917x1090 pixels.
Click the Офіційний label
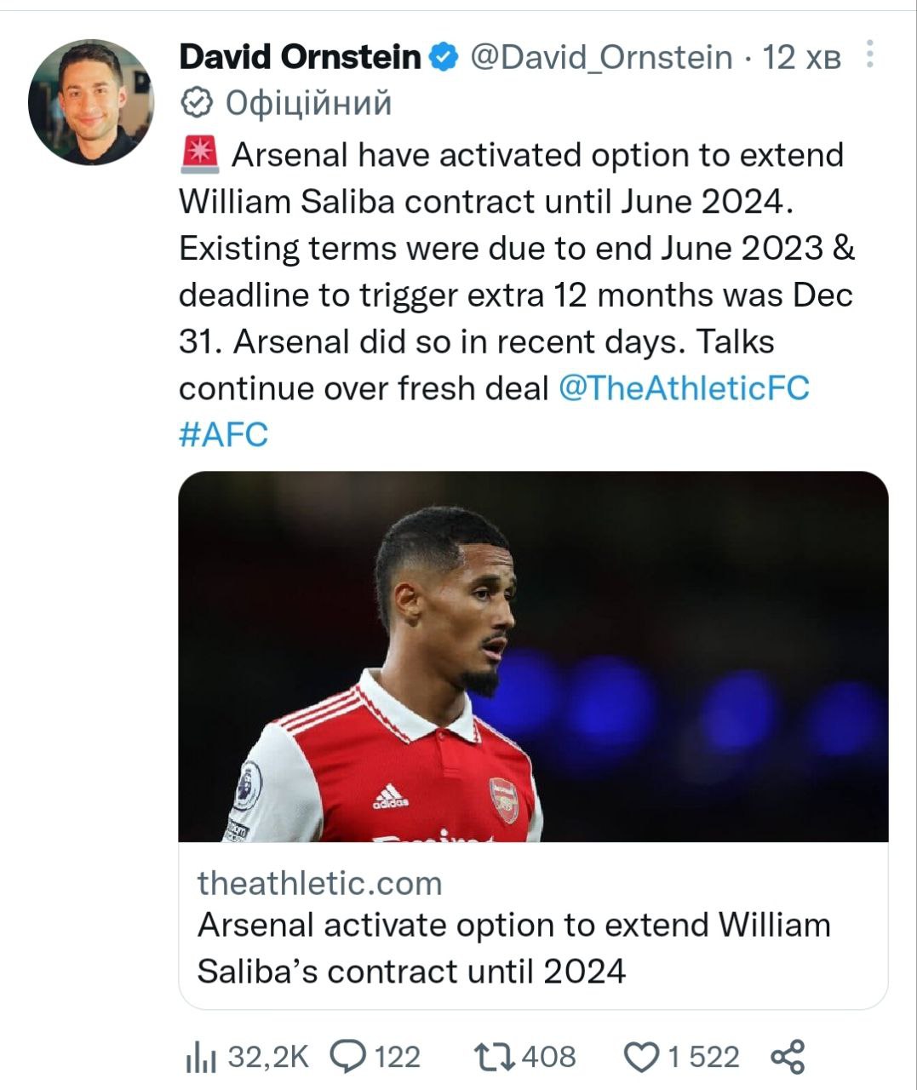pos(308,103)
